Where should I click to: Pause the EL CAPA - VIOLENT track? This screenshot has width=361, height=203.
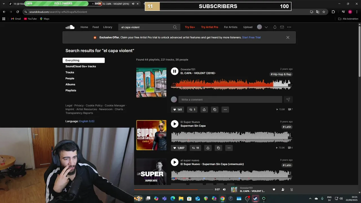point(175,71)
